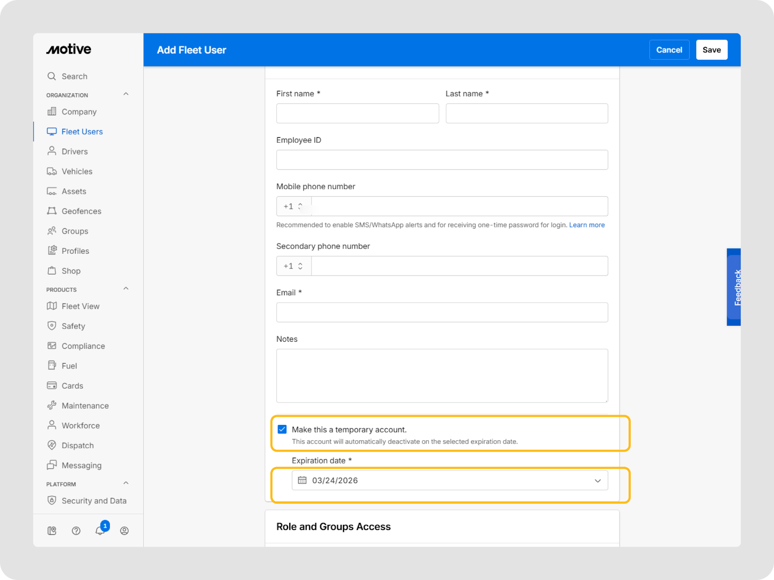Open Geofences menu item
The height and width of the screenshot is (580, 774).
[x=81, y=211]
